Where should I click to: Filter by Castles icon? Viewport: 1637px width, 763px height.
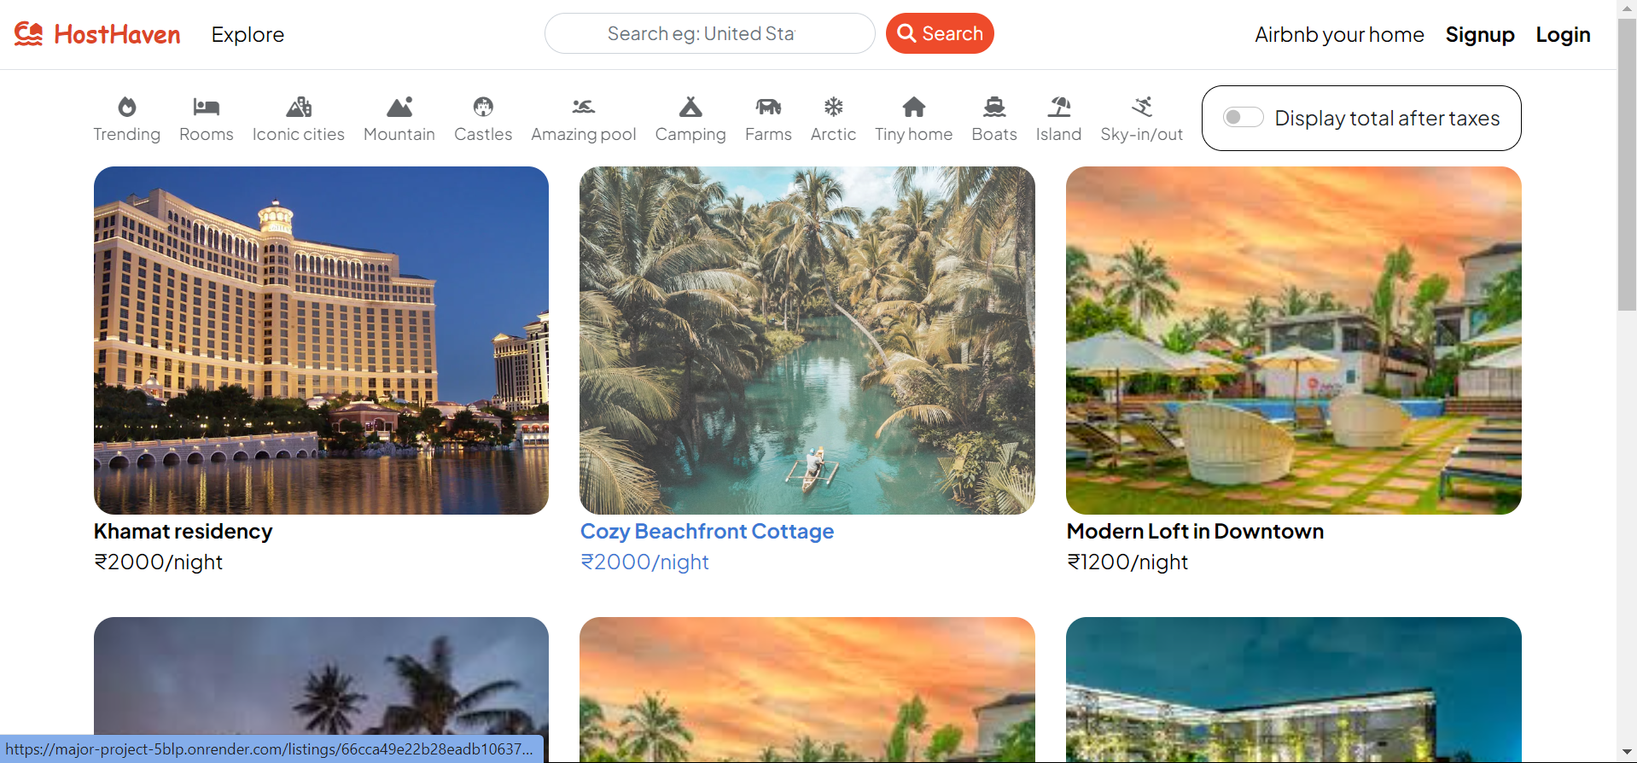[483, 108]
